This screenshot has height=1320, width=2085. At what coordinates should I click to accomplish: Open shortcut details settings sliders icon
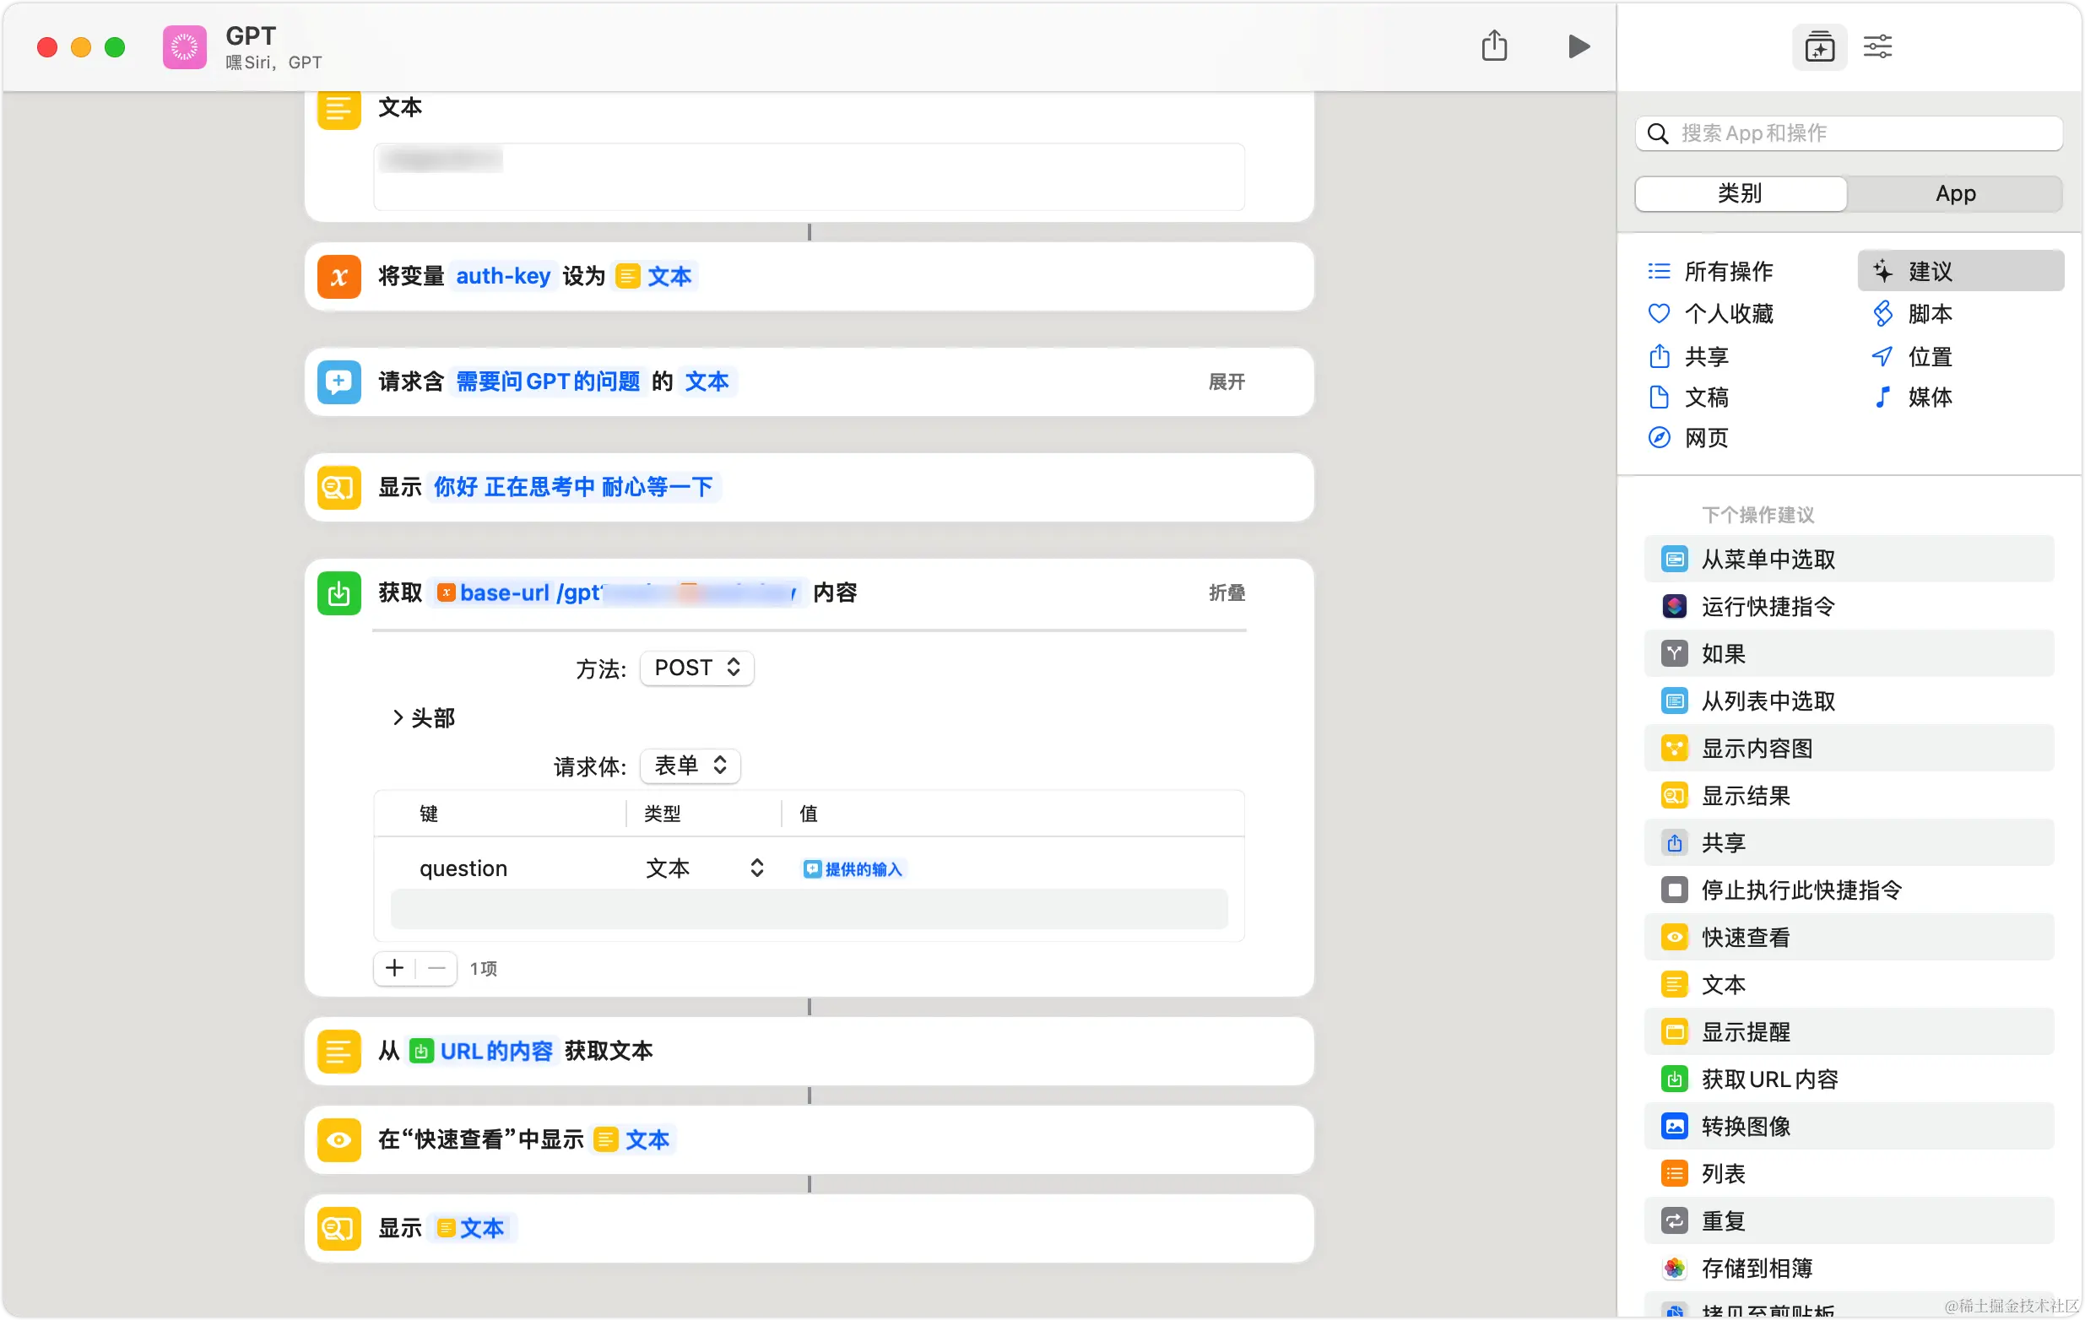[x=1877, y=46]
